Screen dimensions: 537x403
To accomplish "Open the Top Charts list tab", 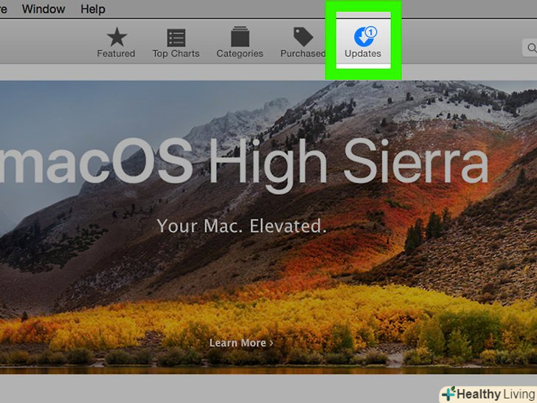I will pyautogui.click(x=176, y=43).
